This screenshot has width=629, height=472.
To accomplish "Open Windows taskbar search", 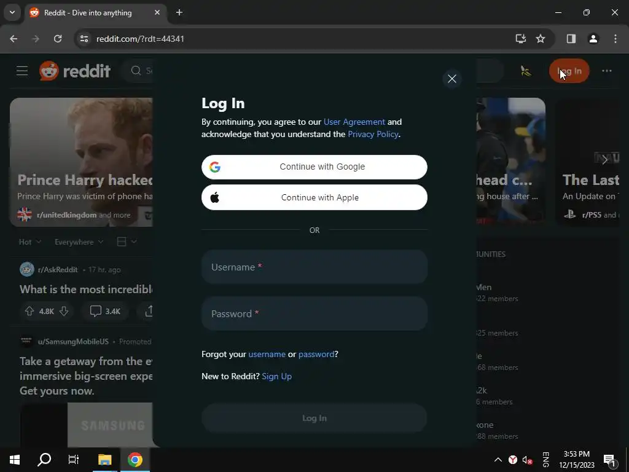I will 44,460.
